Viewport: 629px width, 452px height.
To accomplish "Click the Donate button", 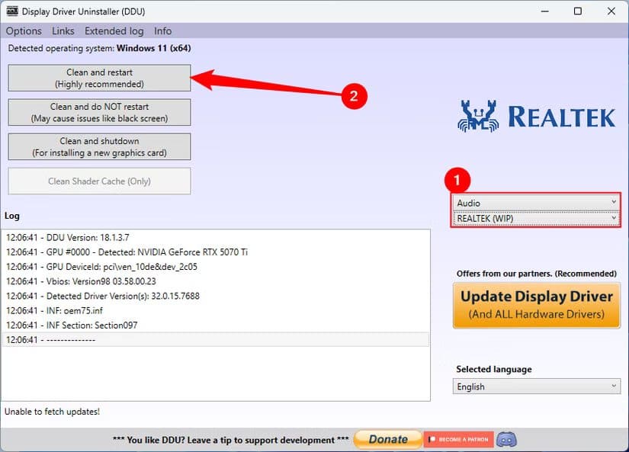I will tap(387, 439).
